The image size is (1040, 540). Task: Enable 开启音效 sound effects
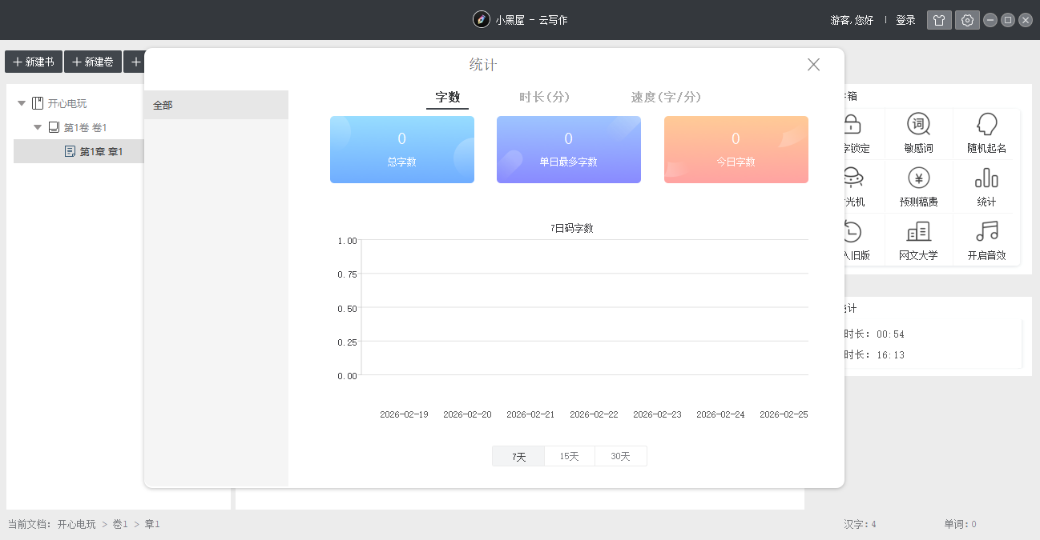tap(986, 239)
